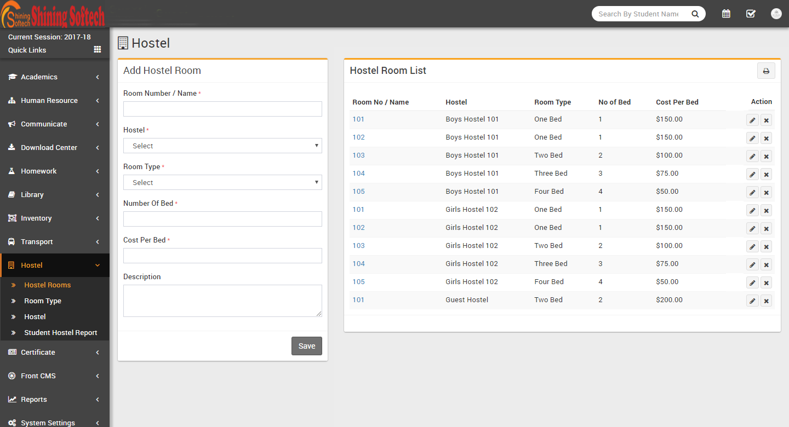Open the Hostel submenu item
This screenshot has height=427, width=789.
tap(35, 316)
